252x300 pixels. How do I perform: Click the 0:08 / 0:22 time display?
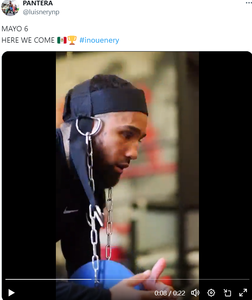coord(170,293)
